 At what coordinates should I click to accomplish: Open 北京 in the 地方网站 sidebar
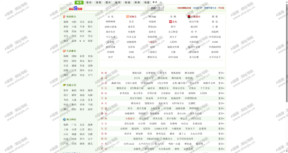[82, 125]
